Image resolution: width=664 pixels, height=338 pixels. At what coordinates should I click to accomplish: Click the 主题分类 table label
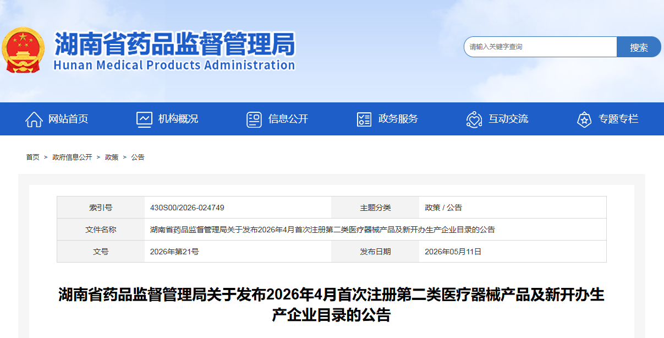click(375, 208)
